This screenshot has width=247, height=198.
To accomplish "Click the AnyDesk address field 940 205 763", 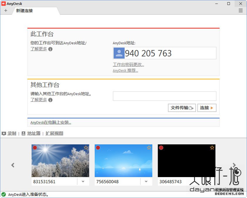I will click(x=165, y=53).
